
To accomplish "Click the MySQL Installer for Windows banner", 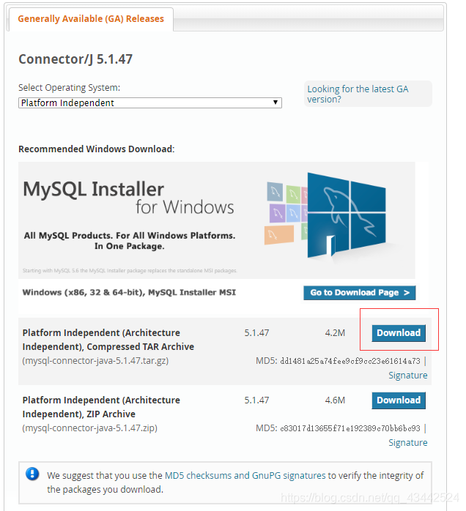I will 217,220.
